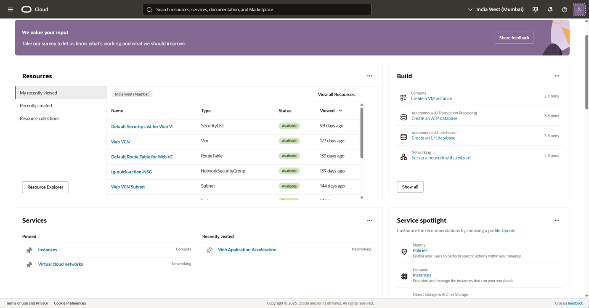Viewport: 589px width, 308px height.
Task: Unpin the Instances service pin icon
Action: tap(29, 250)
